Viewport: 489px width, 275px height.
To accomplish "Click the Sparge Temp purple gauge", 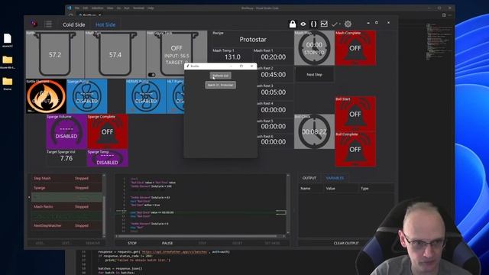I will coord(108,158).
